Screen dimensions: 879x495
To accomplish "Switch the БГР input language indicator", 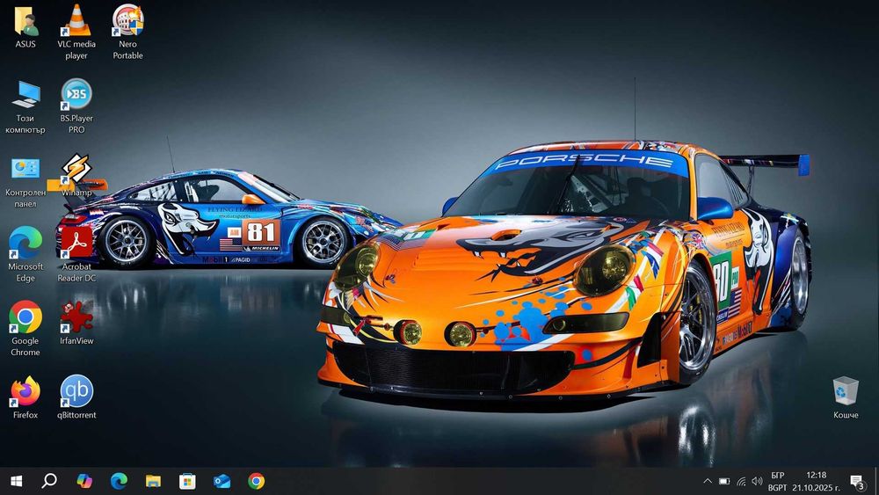I will [778, 481].
